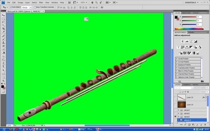Expand Curves Presets list
The width and height of the screenshot is (210, 131).
pos(177,62)
